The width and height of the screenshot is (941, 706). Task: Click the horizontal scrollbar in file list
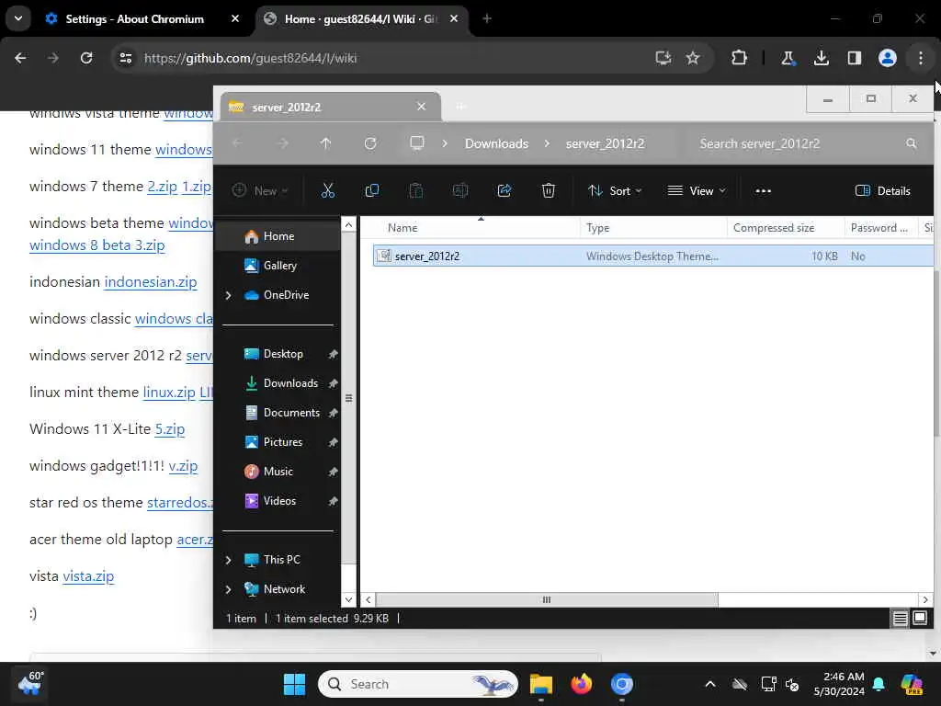coord(546,599)
